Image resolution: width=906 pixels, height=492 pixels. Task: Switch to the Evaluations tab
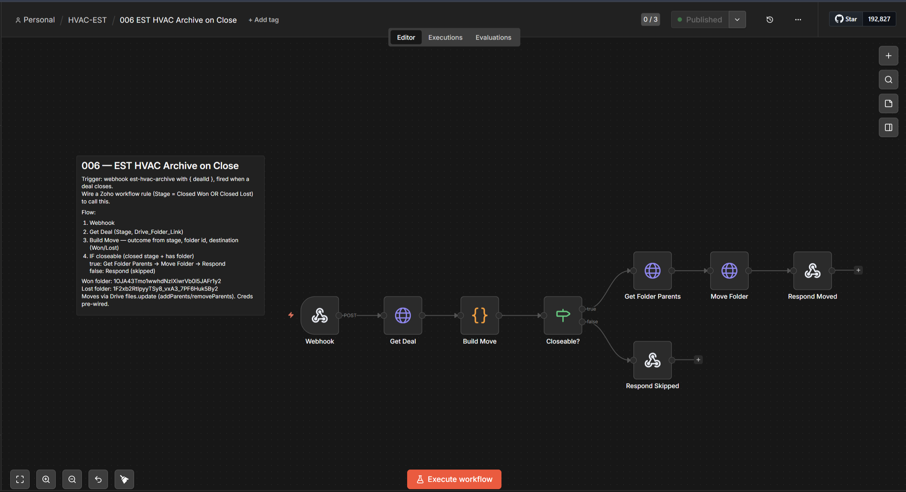pos(493,37)
